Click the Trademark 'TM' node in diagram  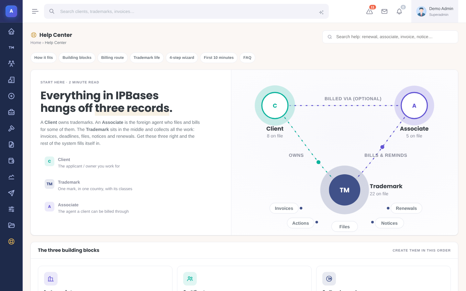(x=345, y=190)
